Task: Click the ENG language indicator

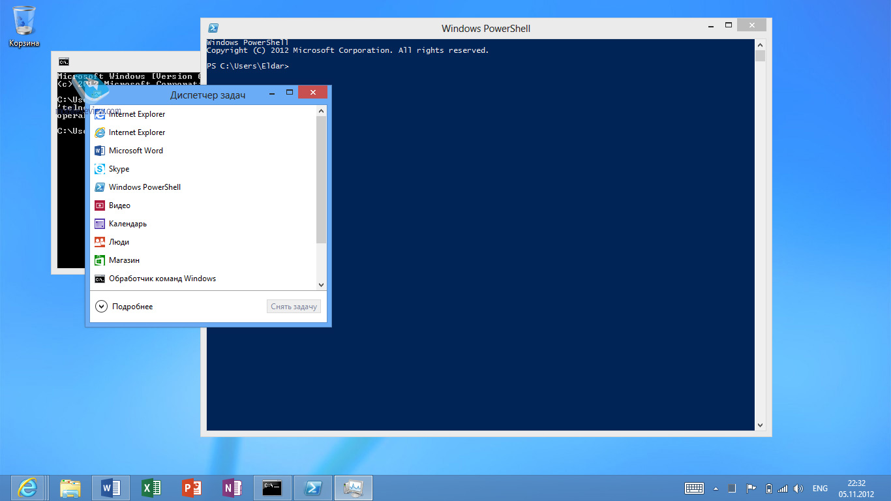Action: (x=820, y=488)
